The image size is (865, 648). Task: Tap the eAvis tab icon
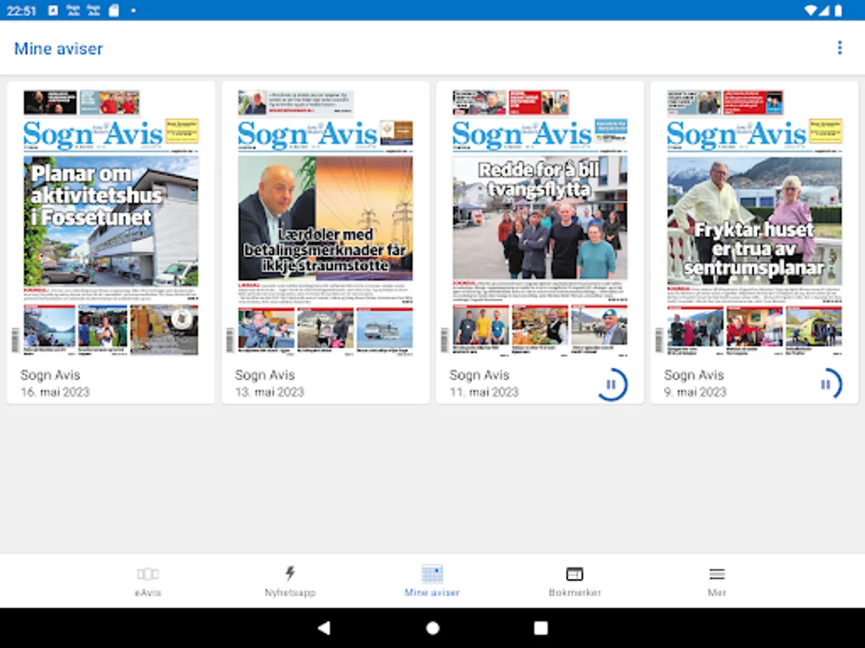[x=148, y=574]
